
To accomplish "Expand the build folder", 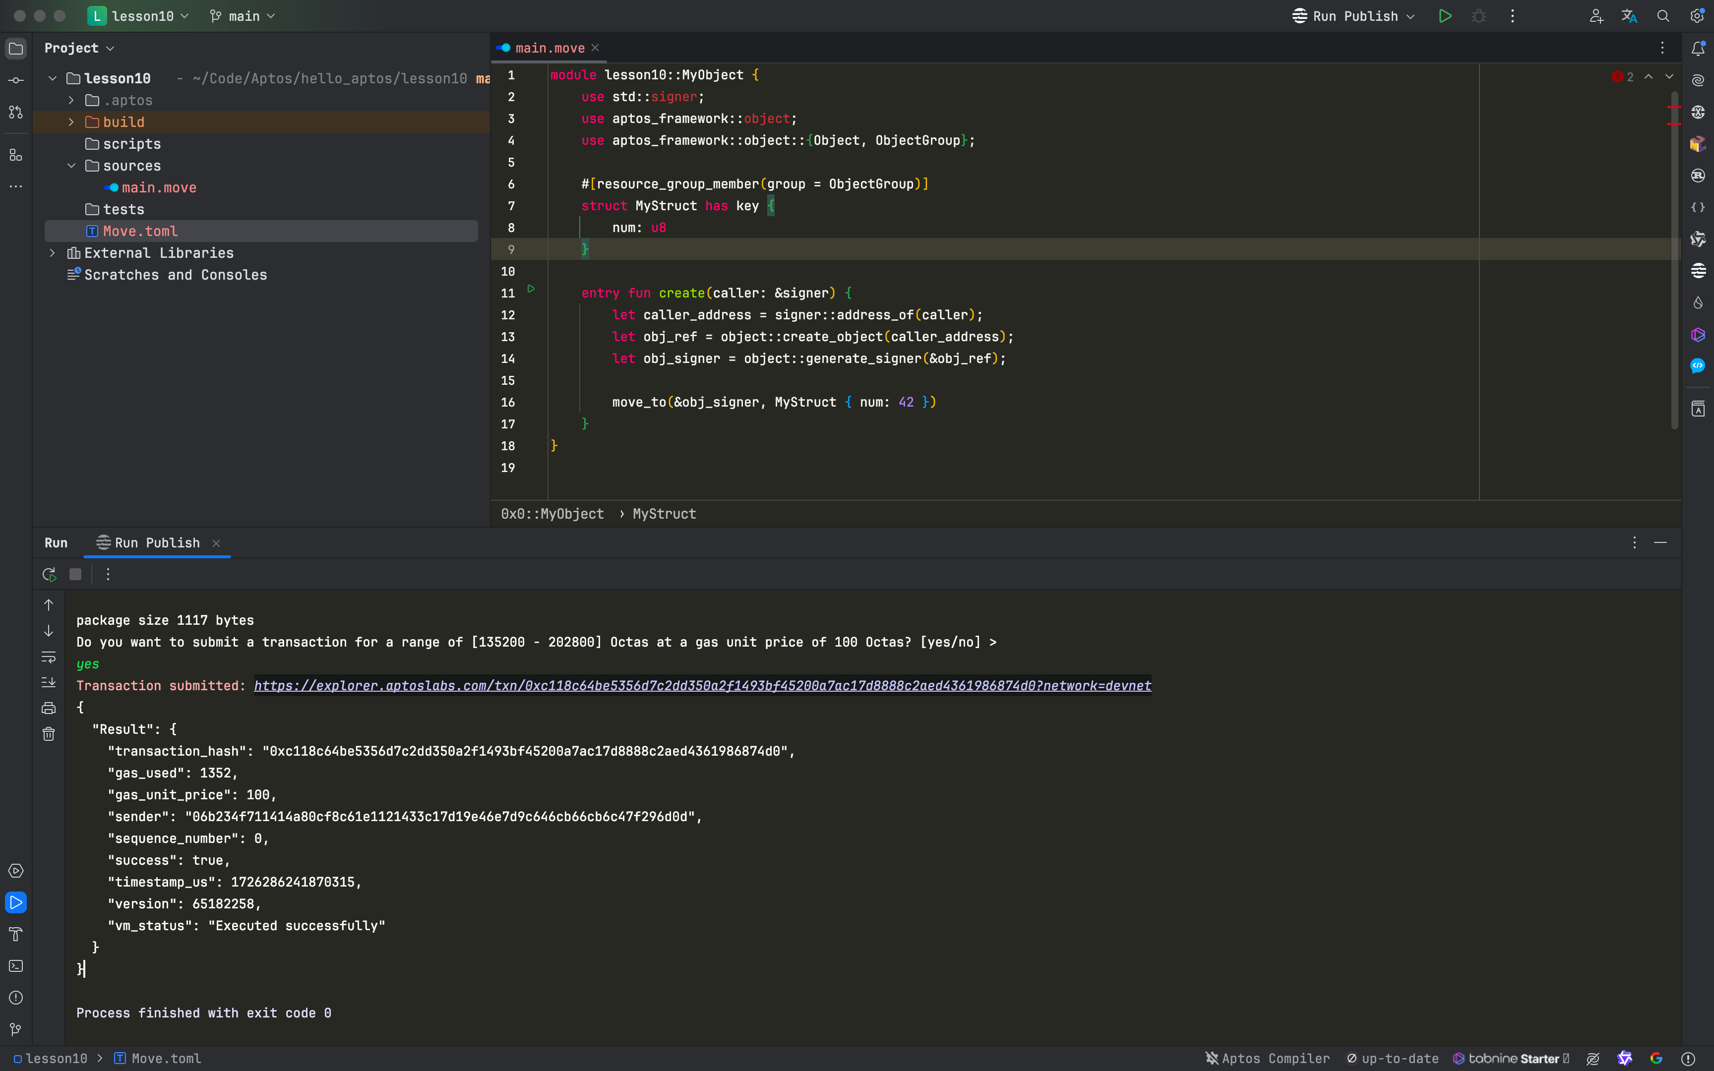I will click(x=71, y=122).
